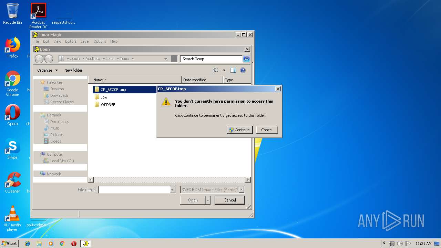Click the volume tray icon
441x248 pixels.
(x=400, y=244)
